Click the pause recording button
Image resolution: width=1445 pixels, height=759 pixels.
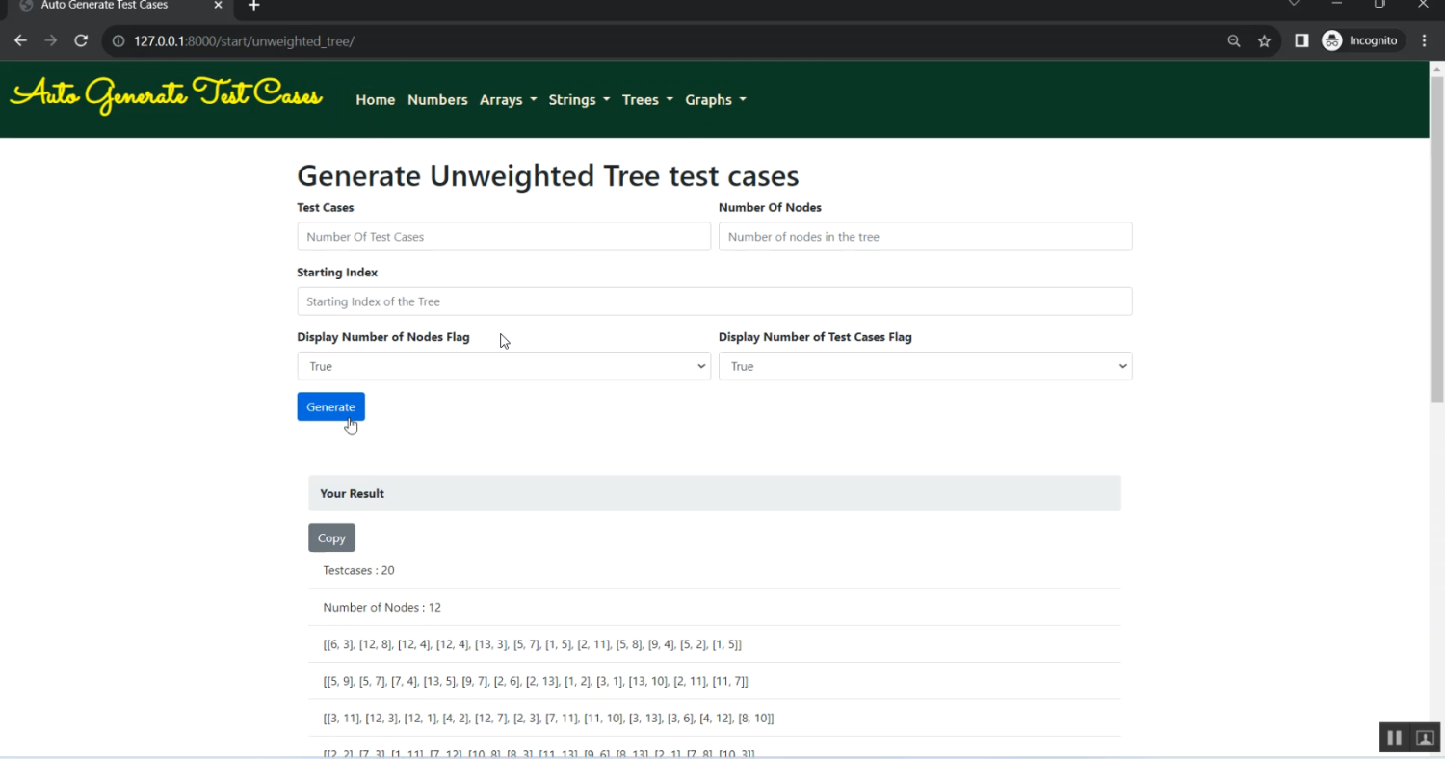pyautogui.click(x=1394, y=738)
